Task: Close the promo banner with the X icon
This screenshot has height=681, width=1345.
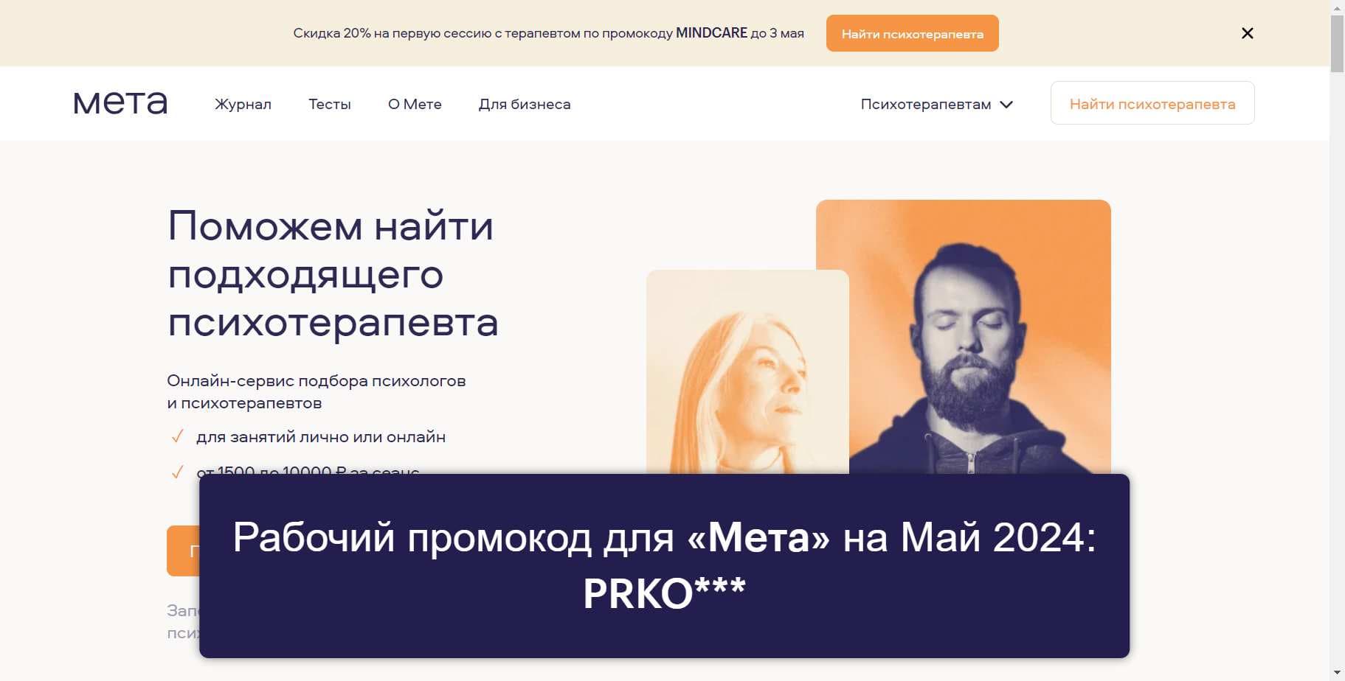Action: pyautogui.click(x=1247, y=33)
